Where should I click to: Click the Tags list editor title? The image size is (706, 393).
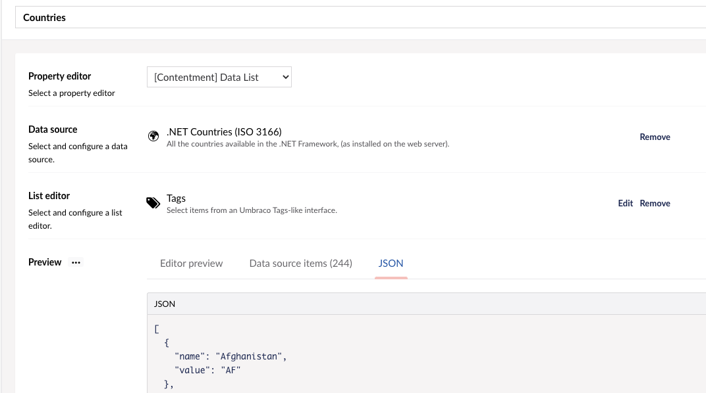click(176, 198)
